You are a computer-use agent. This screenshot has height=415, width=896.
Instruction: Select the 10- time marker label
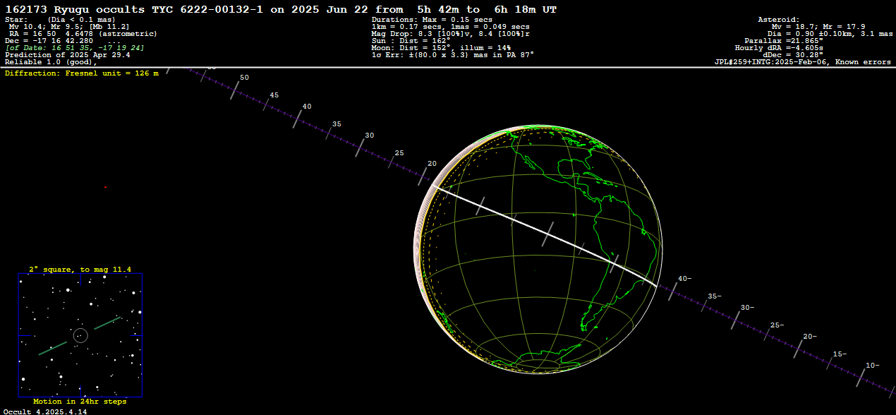click(x=872, y=365)
